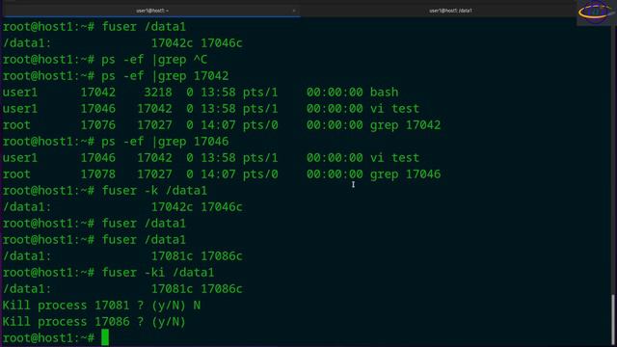This screenshot has height=347, width=617.
Task: Click PID 17078 in the process listing
Action: (98, 174)
